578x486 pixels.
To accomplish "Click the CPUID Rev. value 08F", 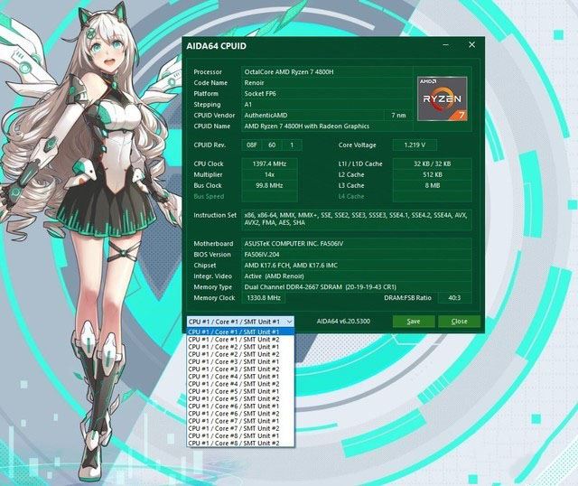I will pyautogui.click(x=251, y=145).
